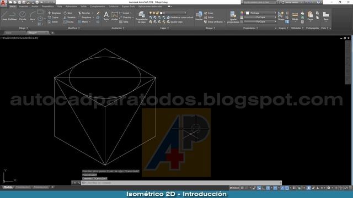The height and width of the screenshot is (198, 353).
Task: Click the Pegar clipboard icon
Action: point(310,16)
